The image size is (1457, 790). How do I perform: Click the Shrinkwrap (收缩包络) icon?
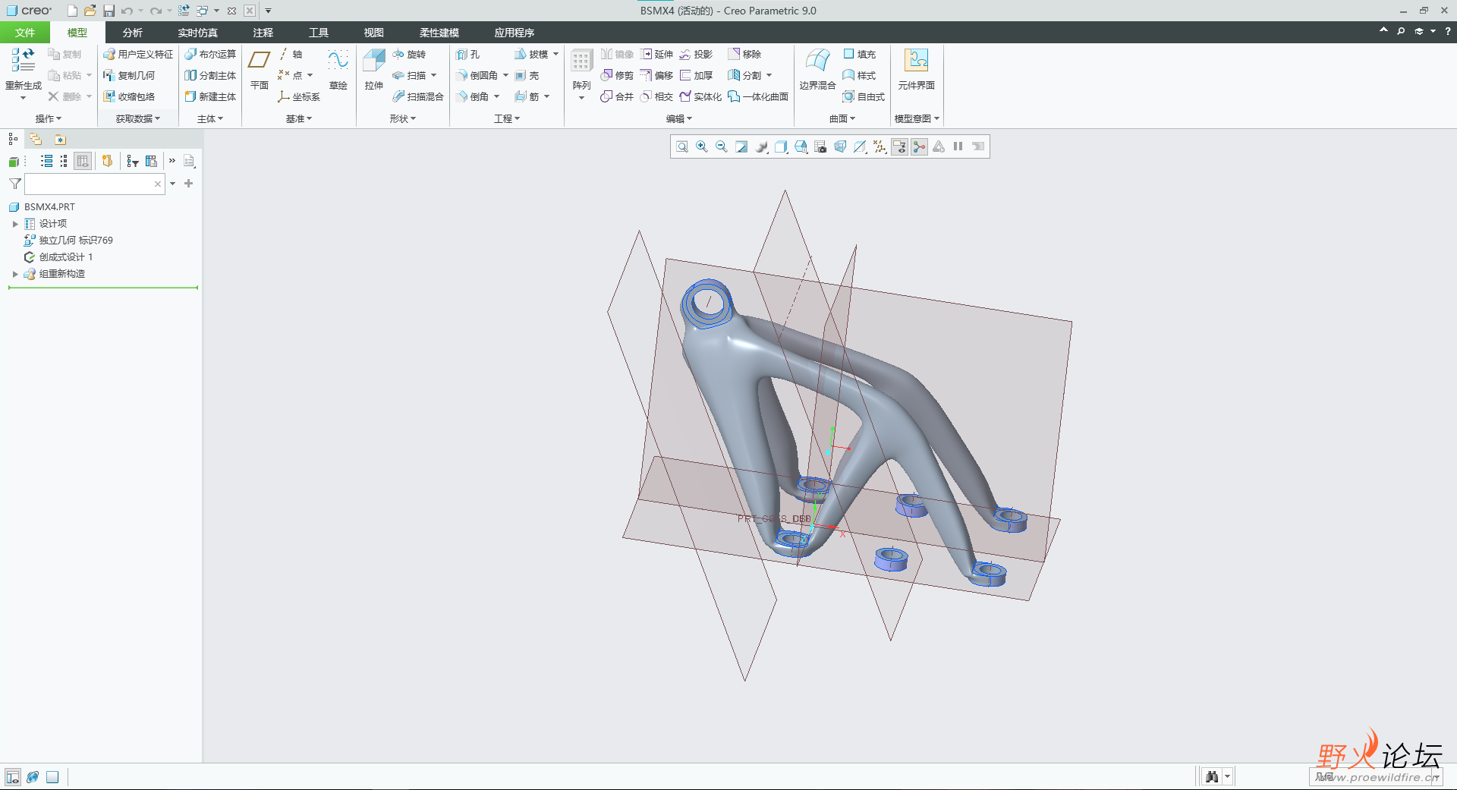(130, 96)
